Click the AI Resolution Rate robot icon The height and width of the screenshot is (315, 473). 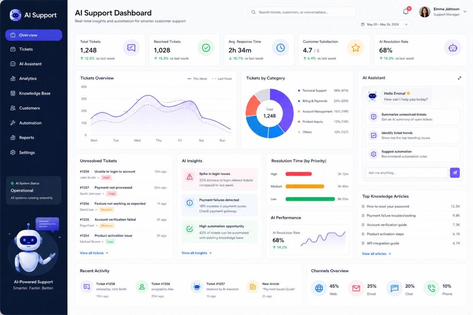(453, 48)
